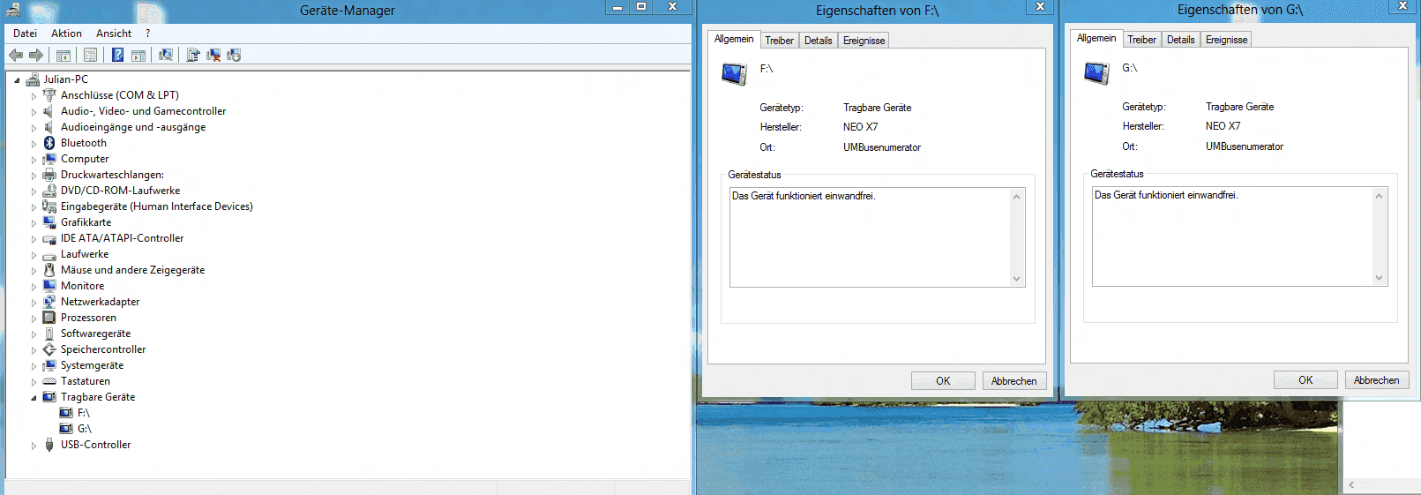Click the update driver software toolbar icon
1421x495 pixels.
coord(193,55)
